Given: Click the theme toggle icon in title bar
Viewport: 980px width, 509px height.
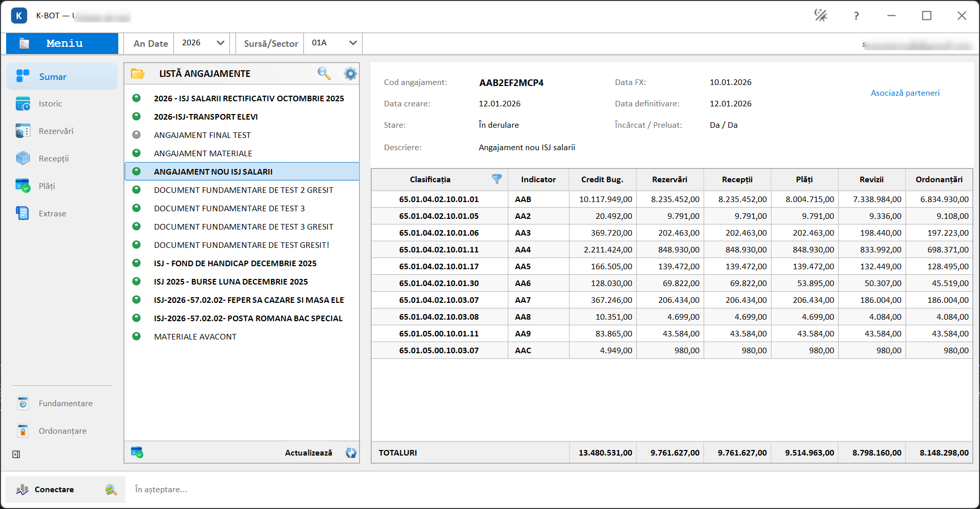Looking at the screenshot, I should [820, 15].
